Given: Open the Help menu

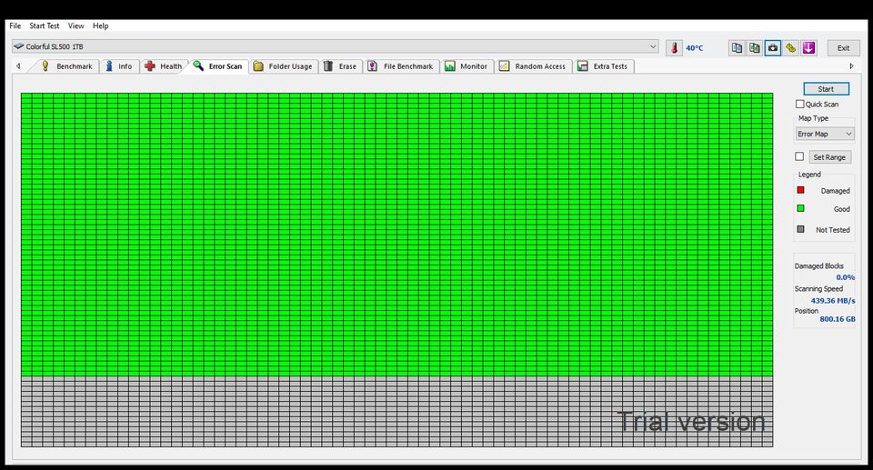Looking at the screenshot, I should click(x=100, y=25).
